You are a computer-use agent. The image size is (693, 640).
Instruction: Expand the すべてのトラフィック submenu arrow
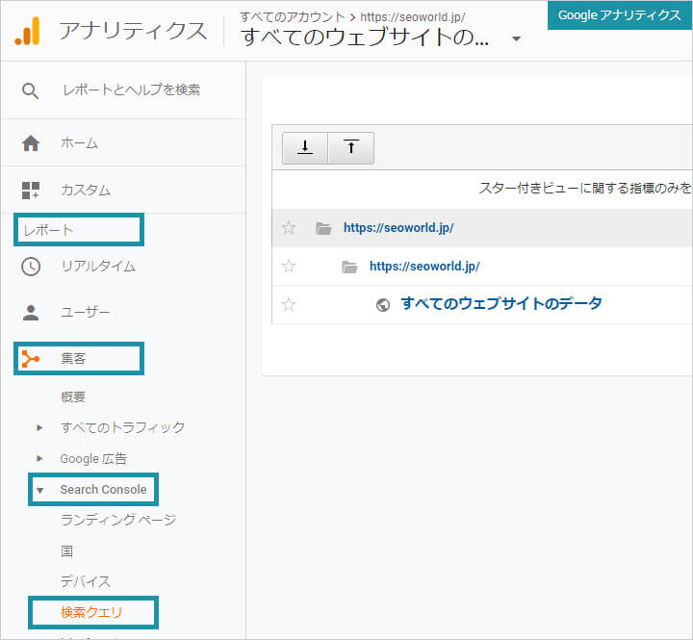[x=39, y=427]
